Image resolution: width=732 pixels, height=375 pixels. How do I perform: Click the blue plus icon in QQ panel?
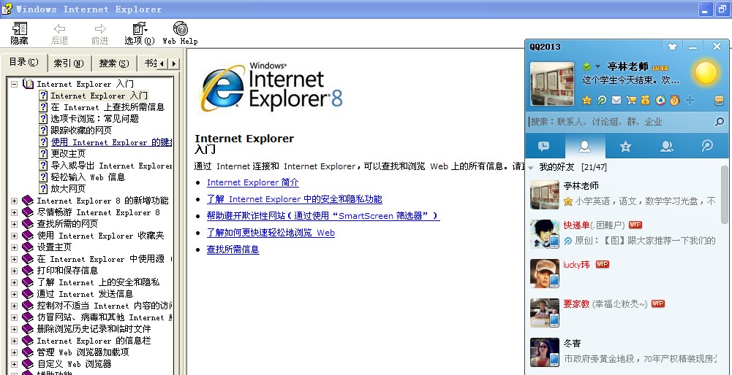pyautogui.click(x=690, y=100)
